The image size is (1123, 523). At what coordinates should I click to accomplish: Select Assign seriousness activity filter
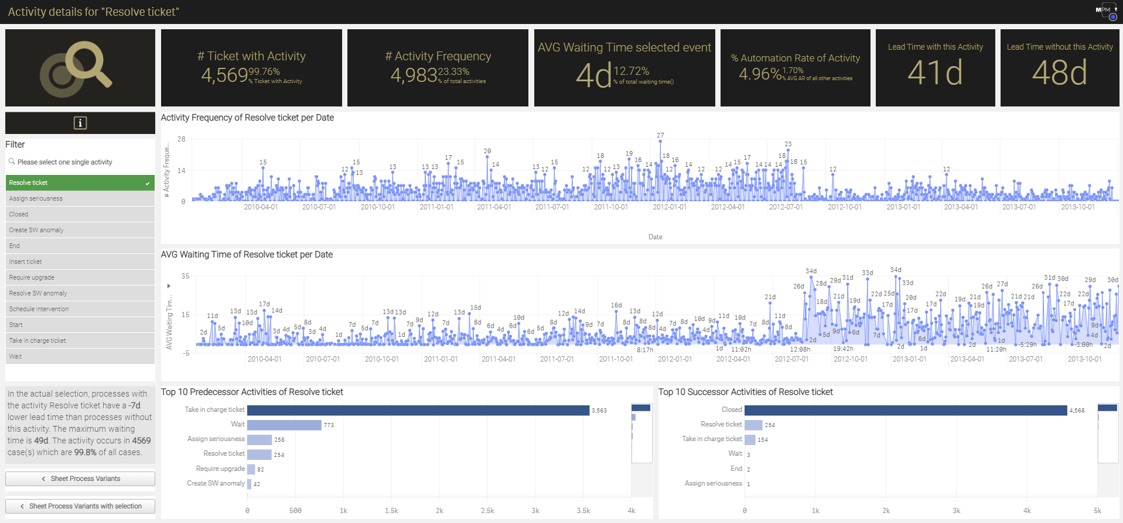(80, 198)
